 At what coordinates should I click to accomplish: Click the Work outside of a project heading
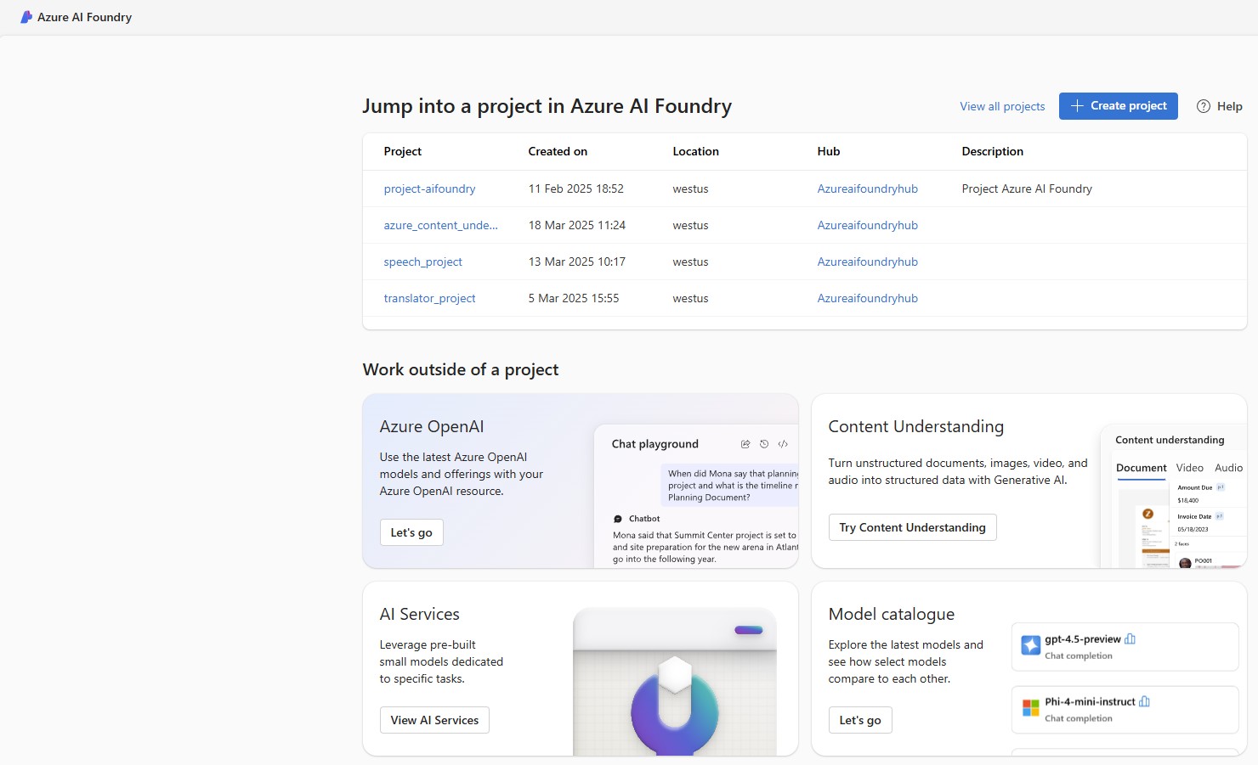point(461,369)
